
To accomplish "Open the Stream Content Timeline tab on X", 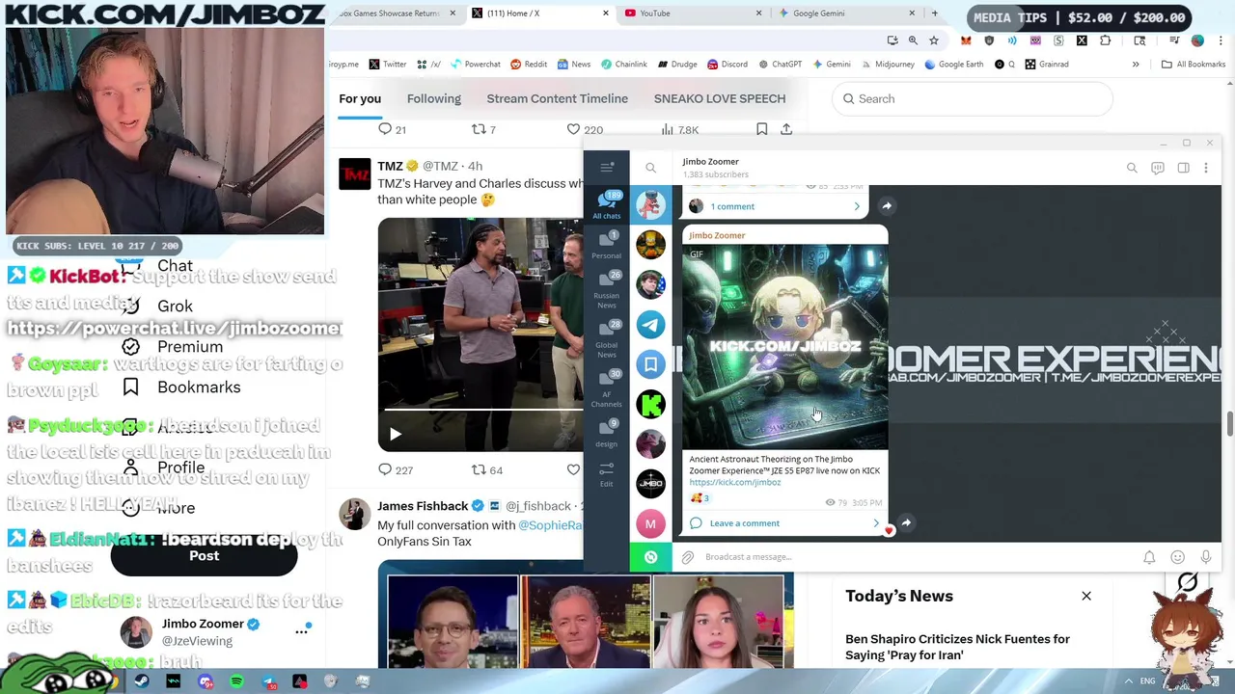I will 557,98.
